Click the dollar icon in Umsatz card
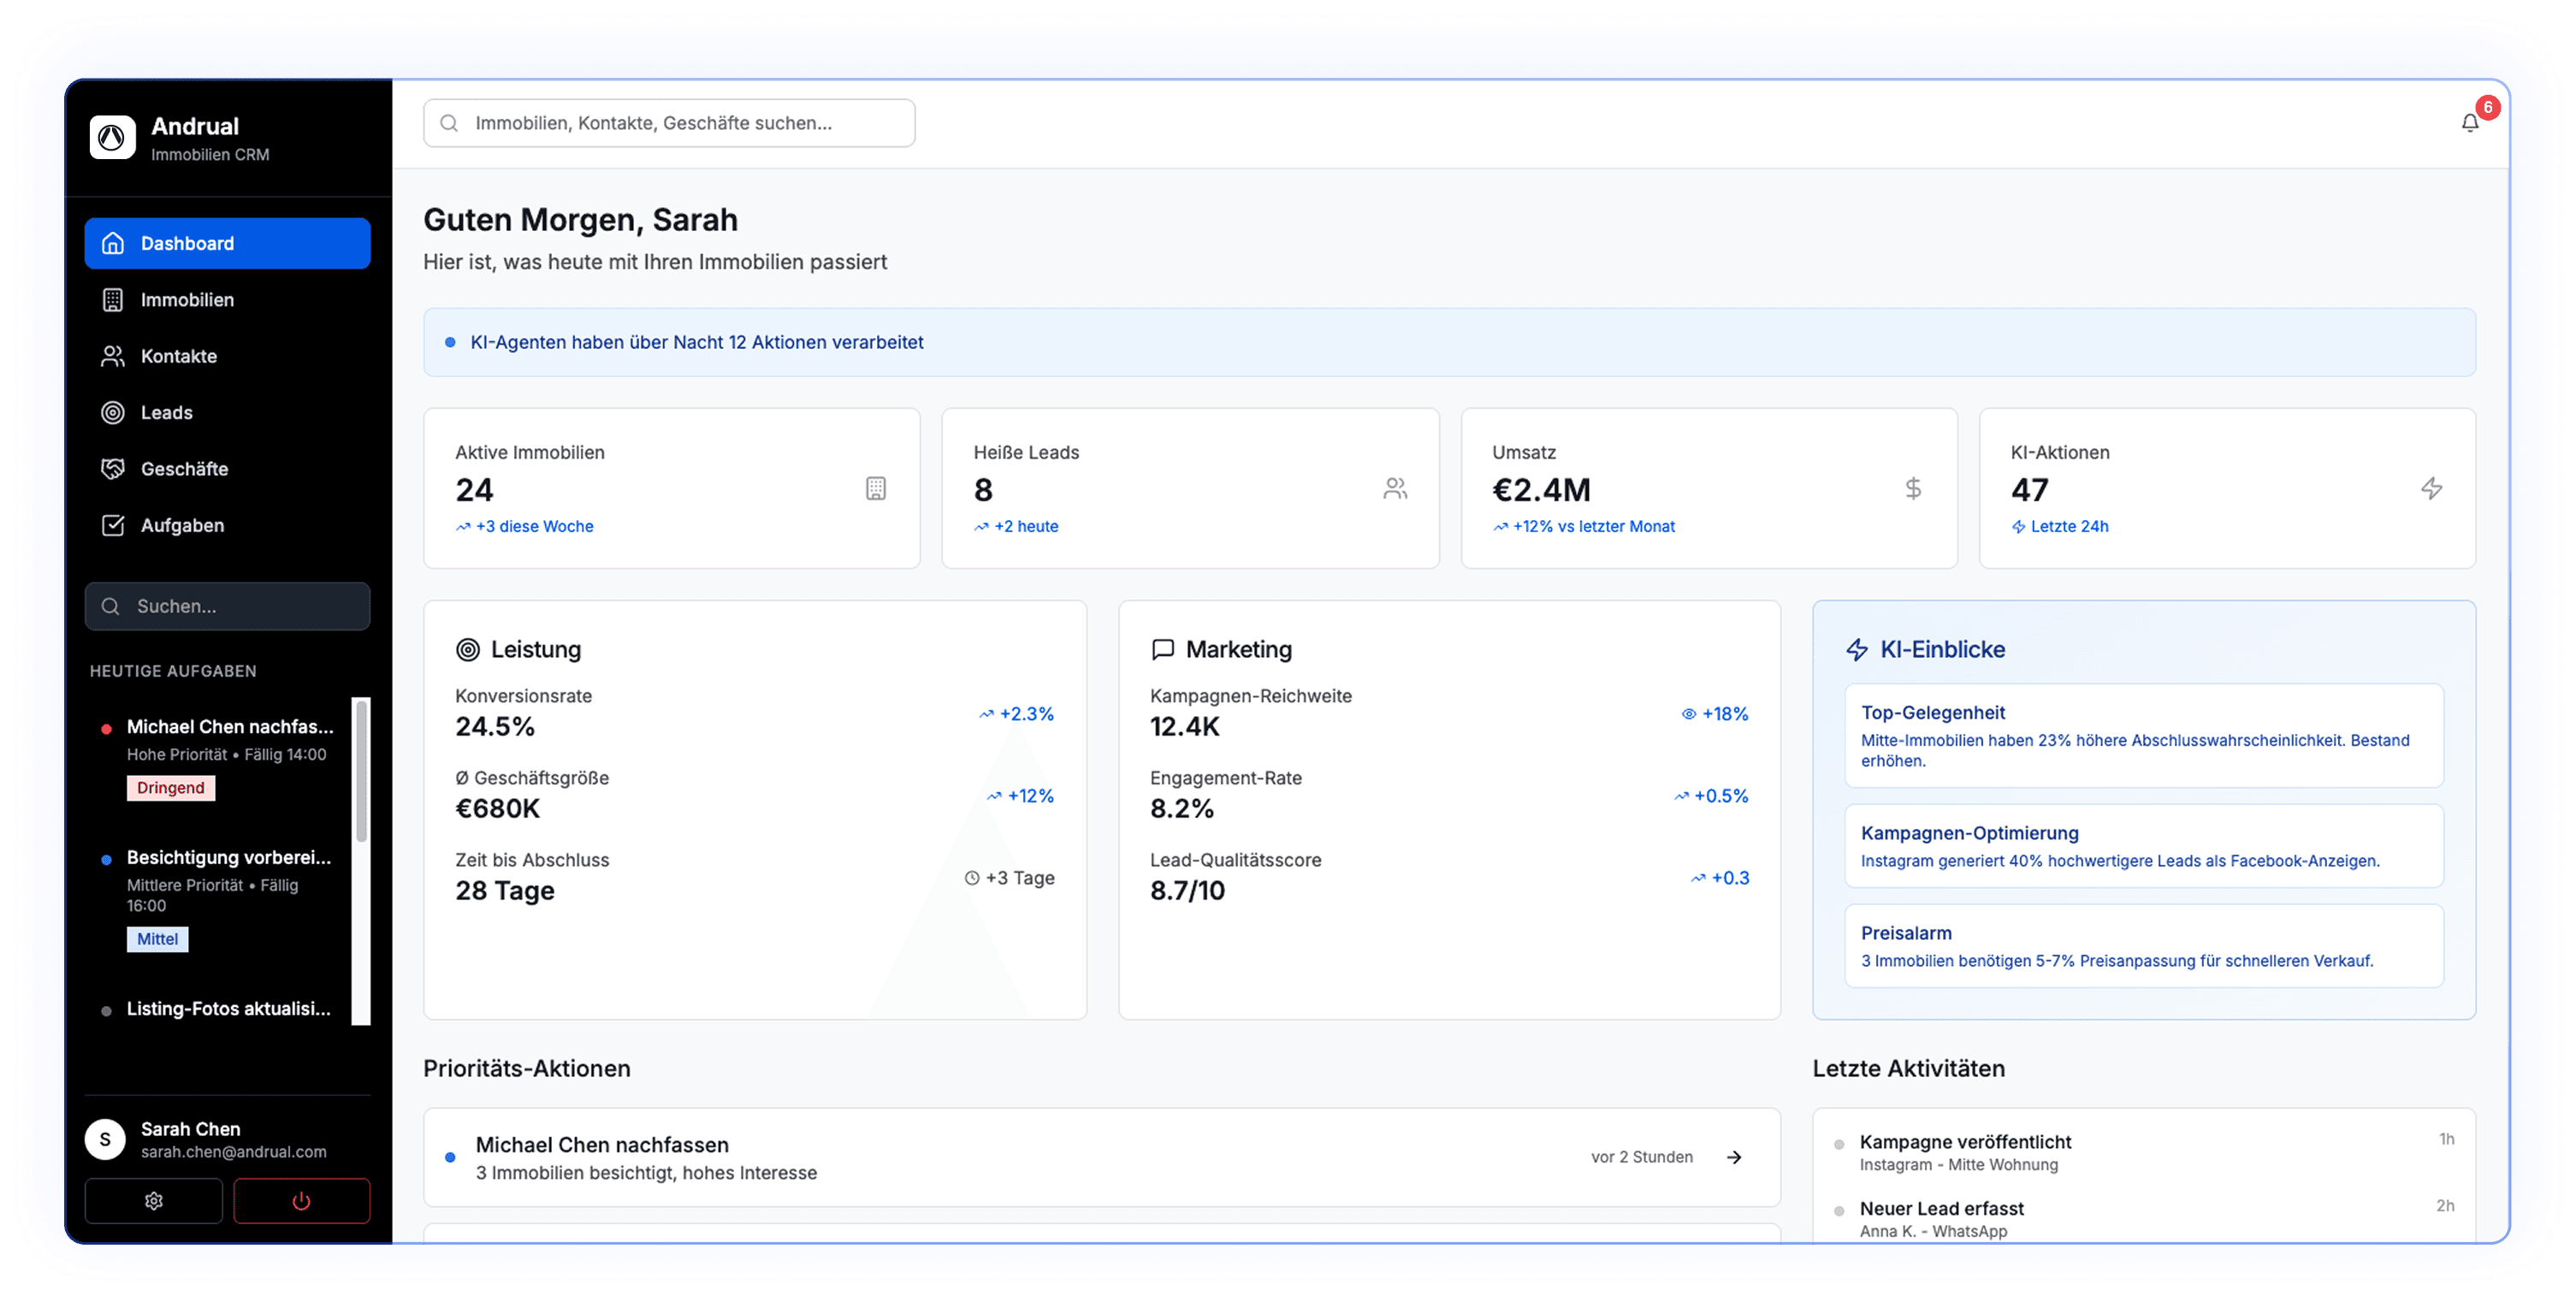The image size is (2576, 1296). point(1912,488)
